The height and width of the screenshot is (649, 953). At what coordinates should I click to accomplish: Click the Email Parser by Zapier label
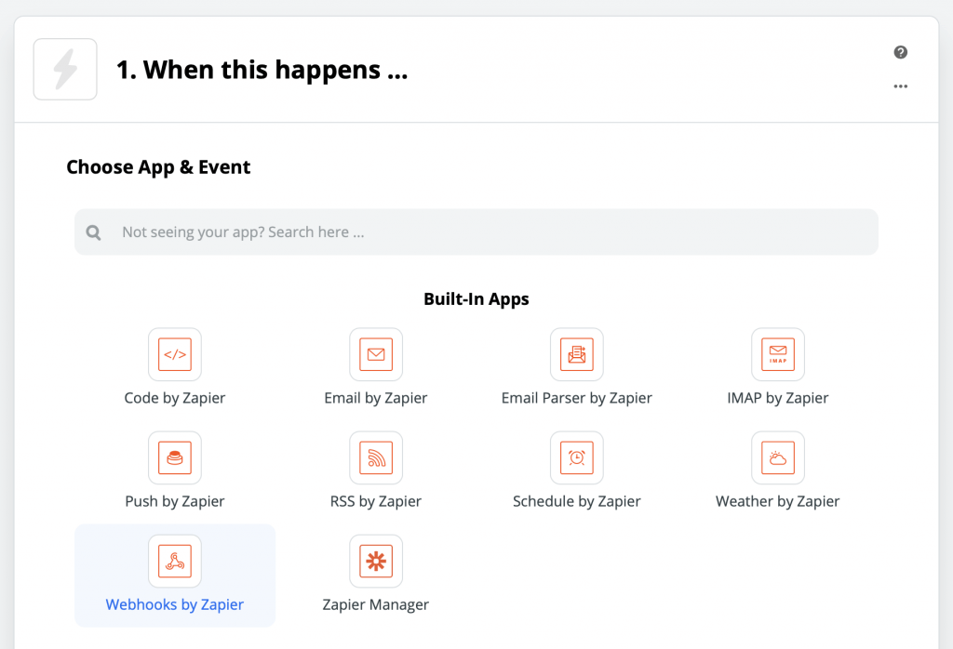point(577,398)
